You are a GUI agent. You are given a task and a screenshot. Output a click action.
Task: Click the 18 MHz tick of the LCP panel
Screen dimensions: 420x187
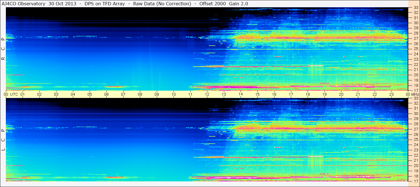click(x=416, y=176)
